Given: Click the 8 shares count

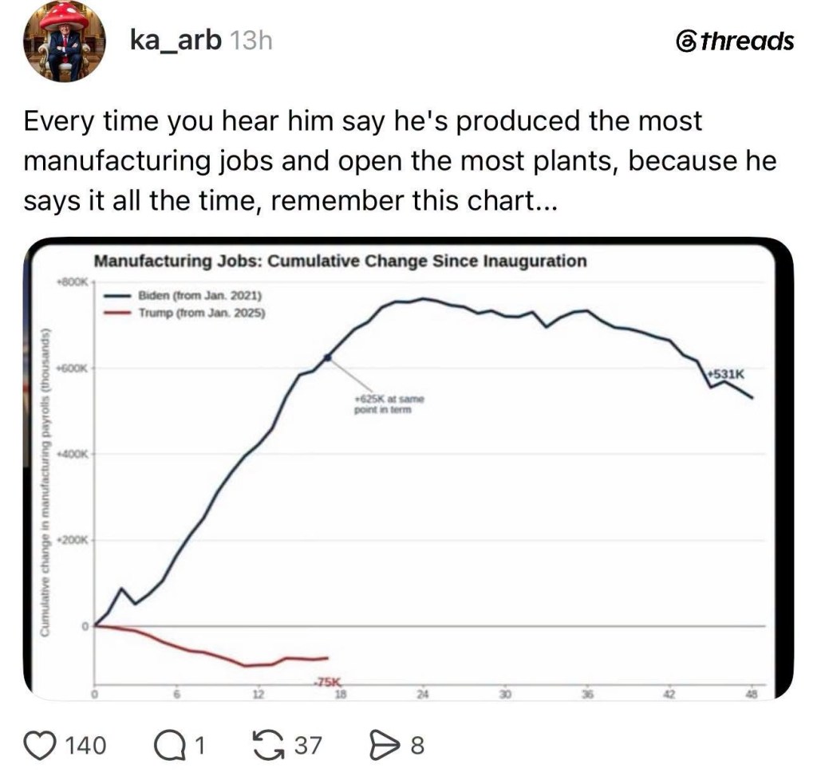Looking at the screenshot, I should tap(417, 745).
